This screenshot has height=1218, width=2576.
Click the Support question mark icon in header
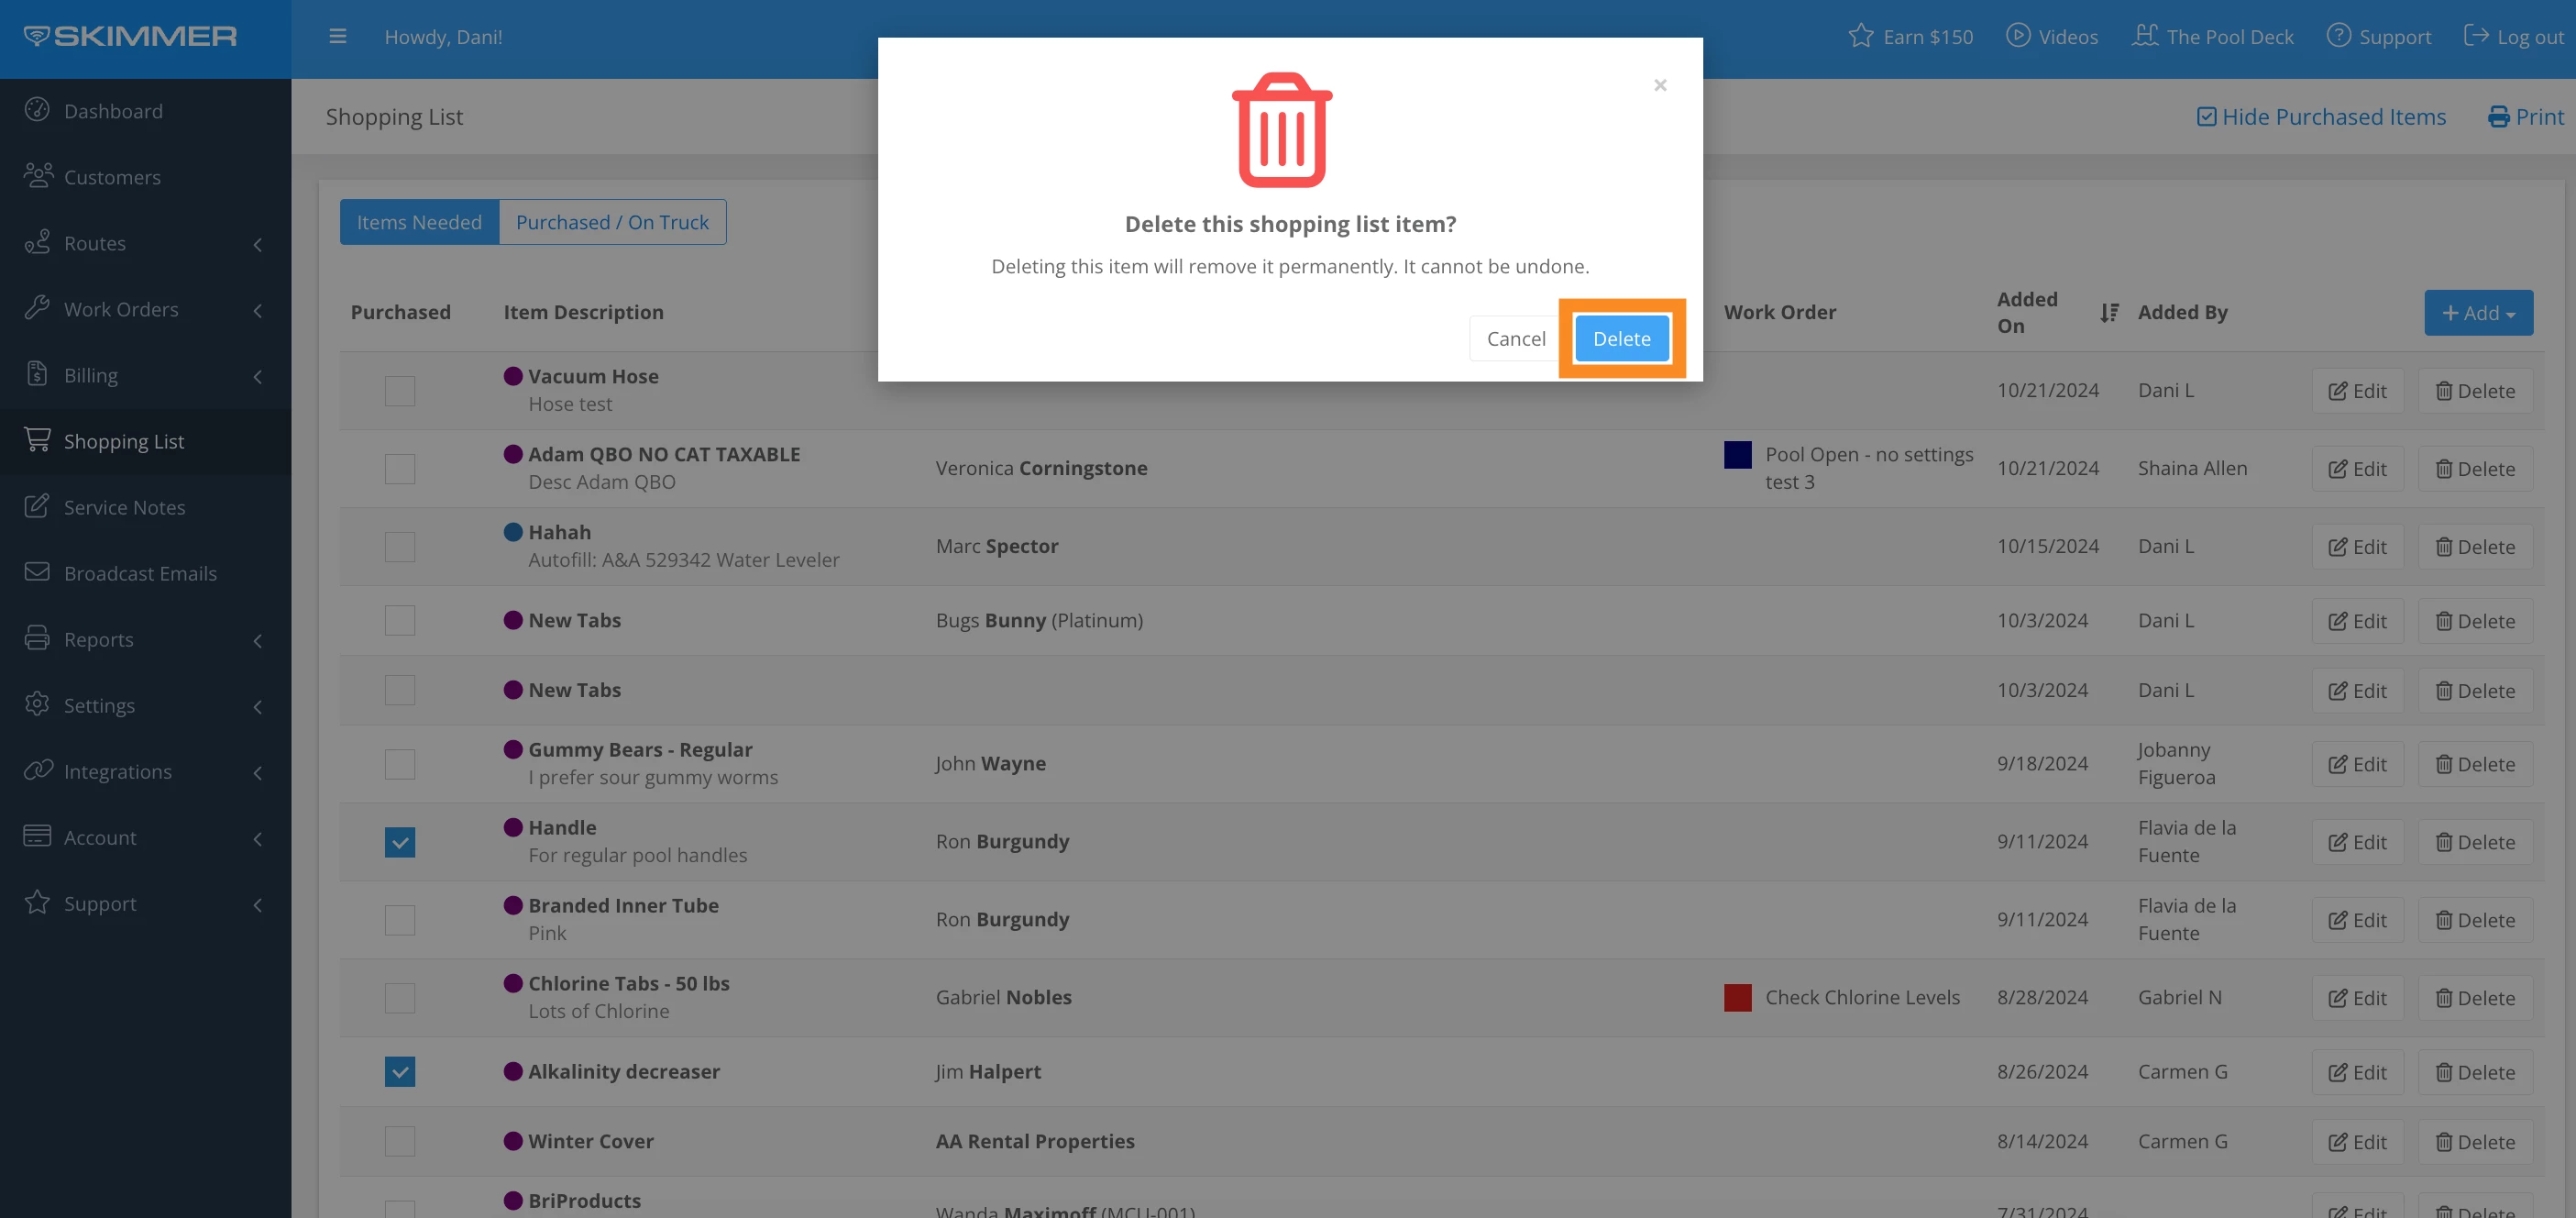tap(2338, 36)
